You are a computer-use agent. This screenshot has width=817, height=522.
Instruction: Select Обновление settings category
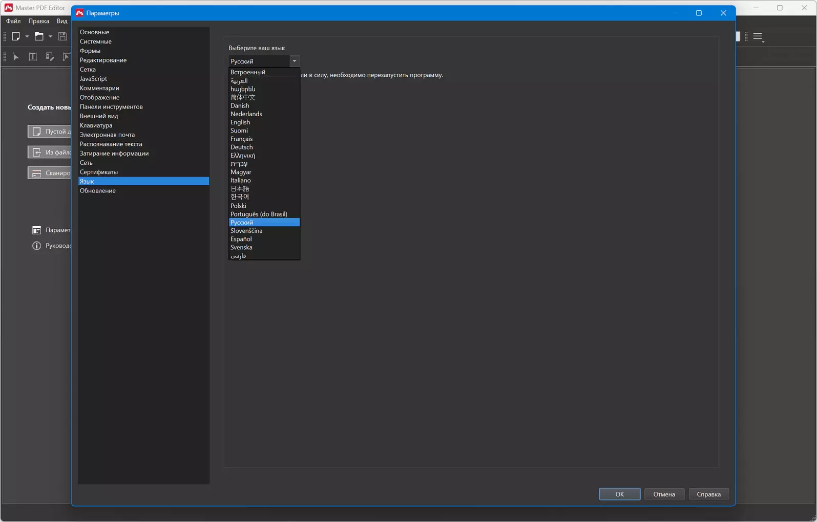click(x=143, y=190)
